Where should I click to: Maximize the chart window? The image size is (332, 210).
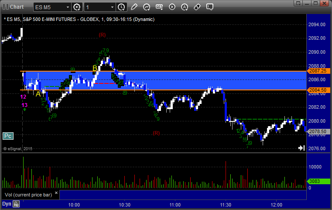pos(316,3)
